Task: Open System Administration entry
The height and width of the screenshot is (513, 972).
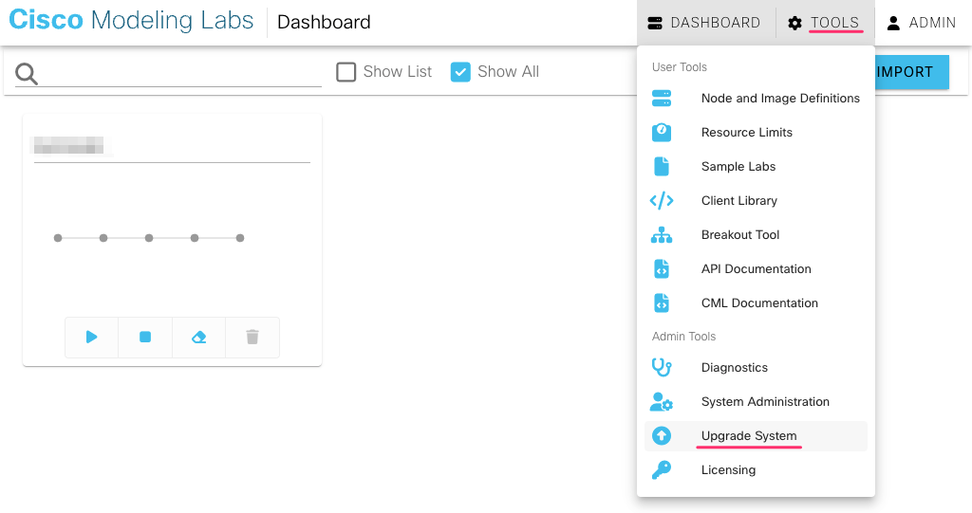Action: [x=756, y=402]
